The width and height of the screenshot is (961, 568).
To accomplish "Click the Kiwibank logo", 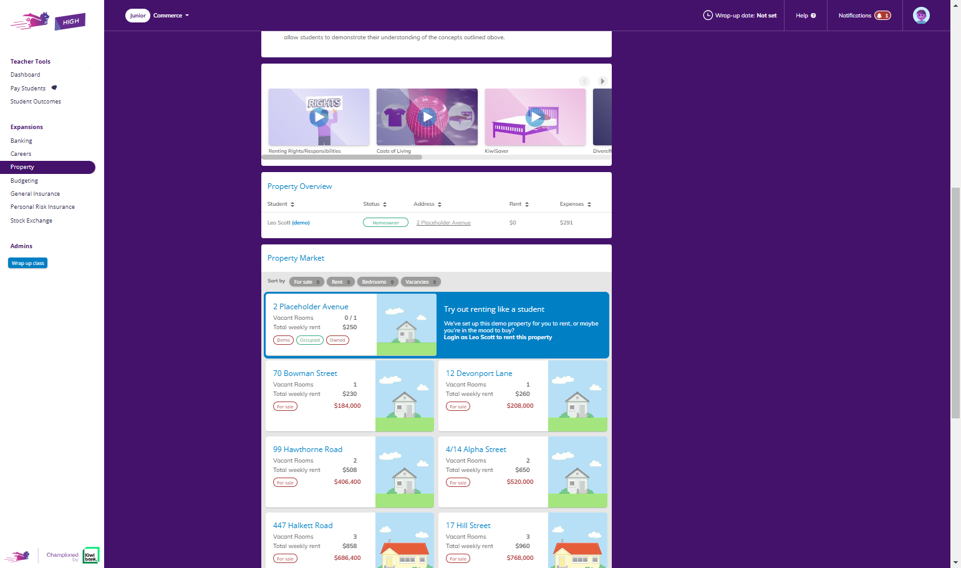I will click(x=91, y=556).
